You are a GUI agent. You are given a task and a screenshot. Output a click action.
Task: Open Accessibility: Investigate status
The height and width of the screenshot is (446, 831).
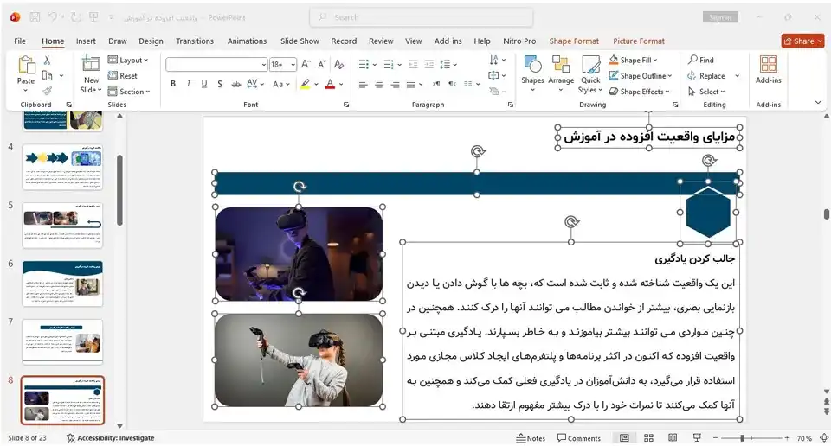point(110,438)
